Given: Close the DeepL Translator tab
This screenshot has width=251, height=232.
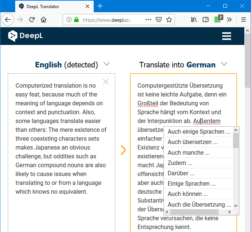Looking at the screenshot, I should tap(87, 6).
